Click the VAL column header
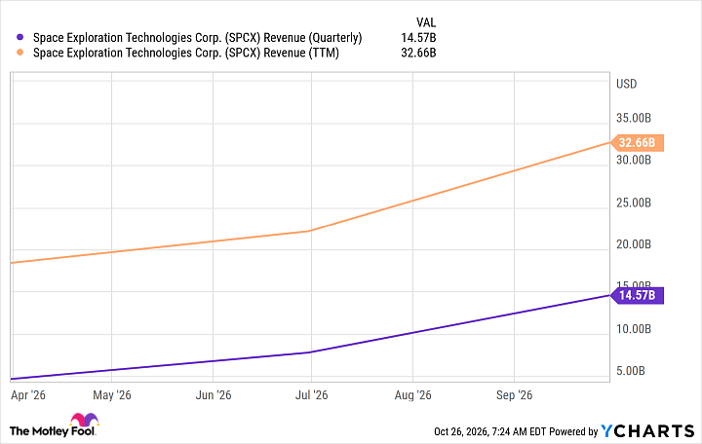This screenshot has width=702, height=444. click(426, 22)
